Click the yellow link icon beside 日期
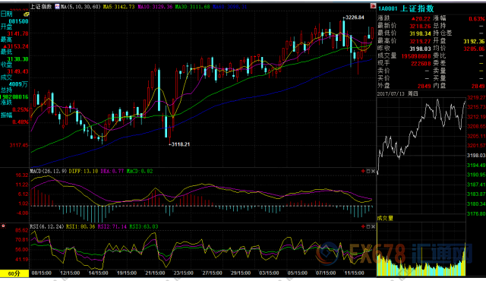The width and height of the screenshot is (486, 281). click(x=27, y=14)
